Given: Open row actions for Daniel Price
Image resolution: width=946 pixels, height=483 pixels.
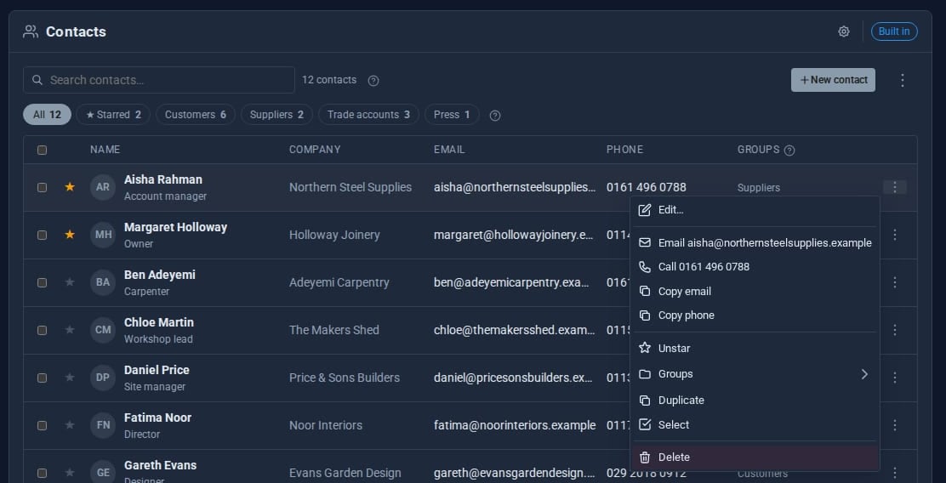Looking at the screenshot, I should click(895, 378).
